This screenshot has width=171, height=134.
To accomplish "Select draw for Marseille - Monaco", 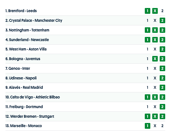I will pyautogui.click(x=155, y=126).
